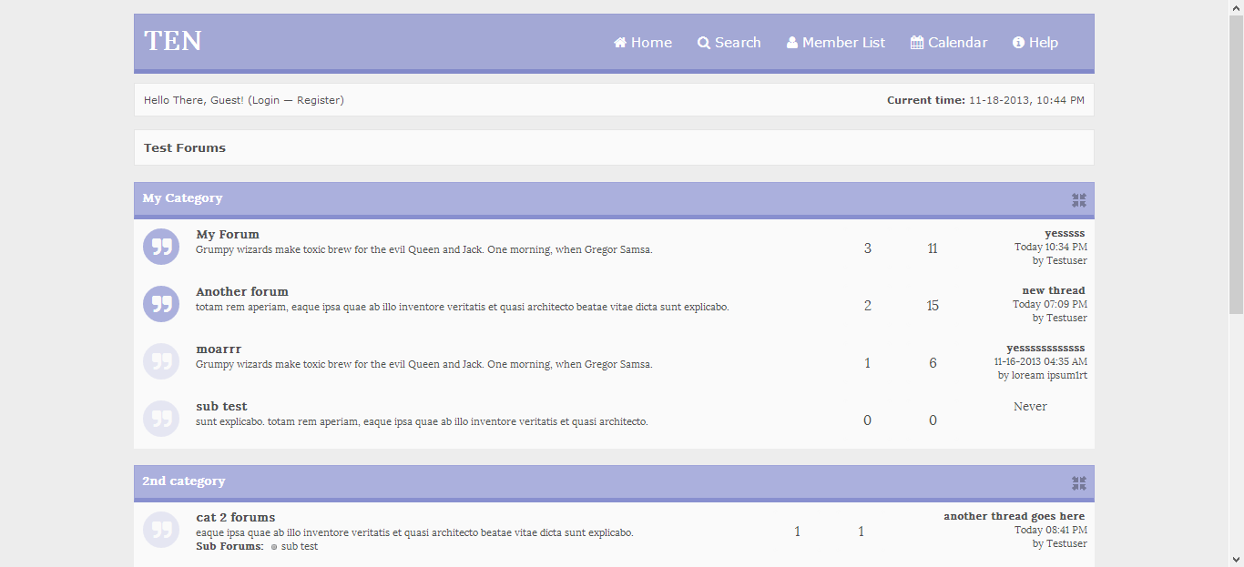Image resolution: width=1244 pixels, height=567 pixels.
Task: Click the cat 2 forums quote icon
Action: [x=161, y=530]
